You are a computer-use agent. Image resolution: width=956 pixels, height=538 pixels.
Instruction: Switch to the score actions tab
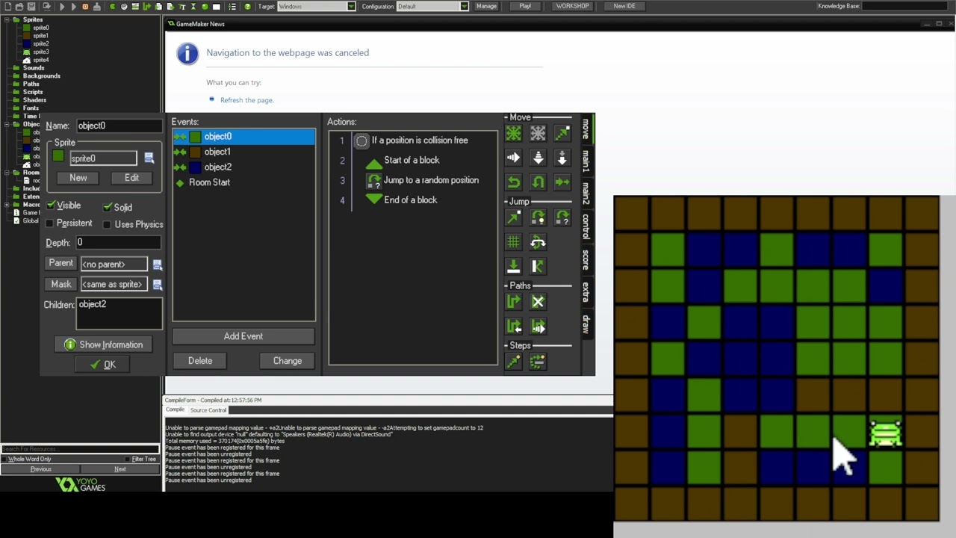tap(586, 260)
